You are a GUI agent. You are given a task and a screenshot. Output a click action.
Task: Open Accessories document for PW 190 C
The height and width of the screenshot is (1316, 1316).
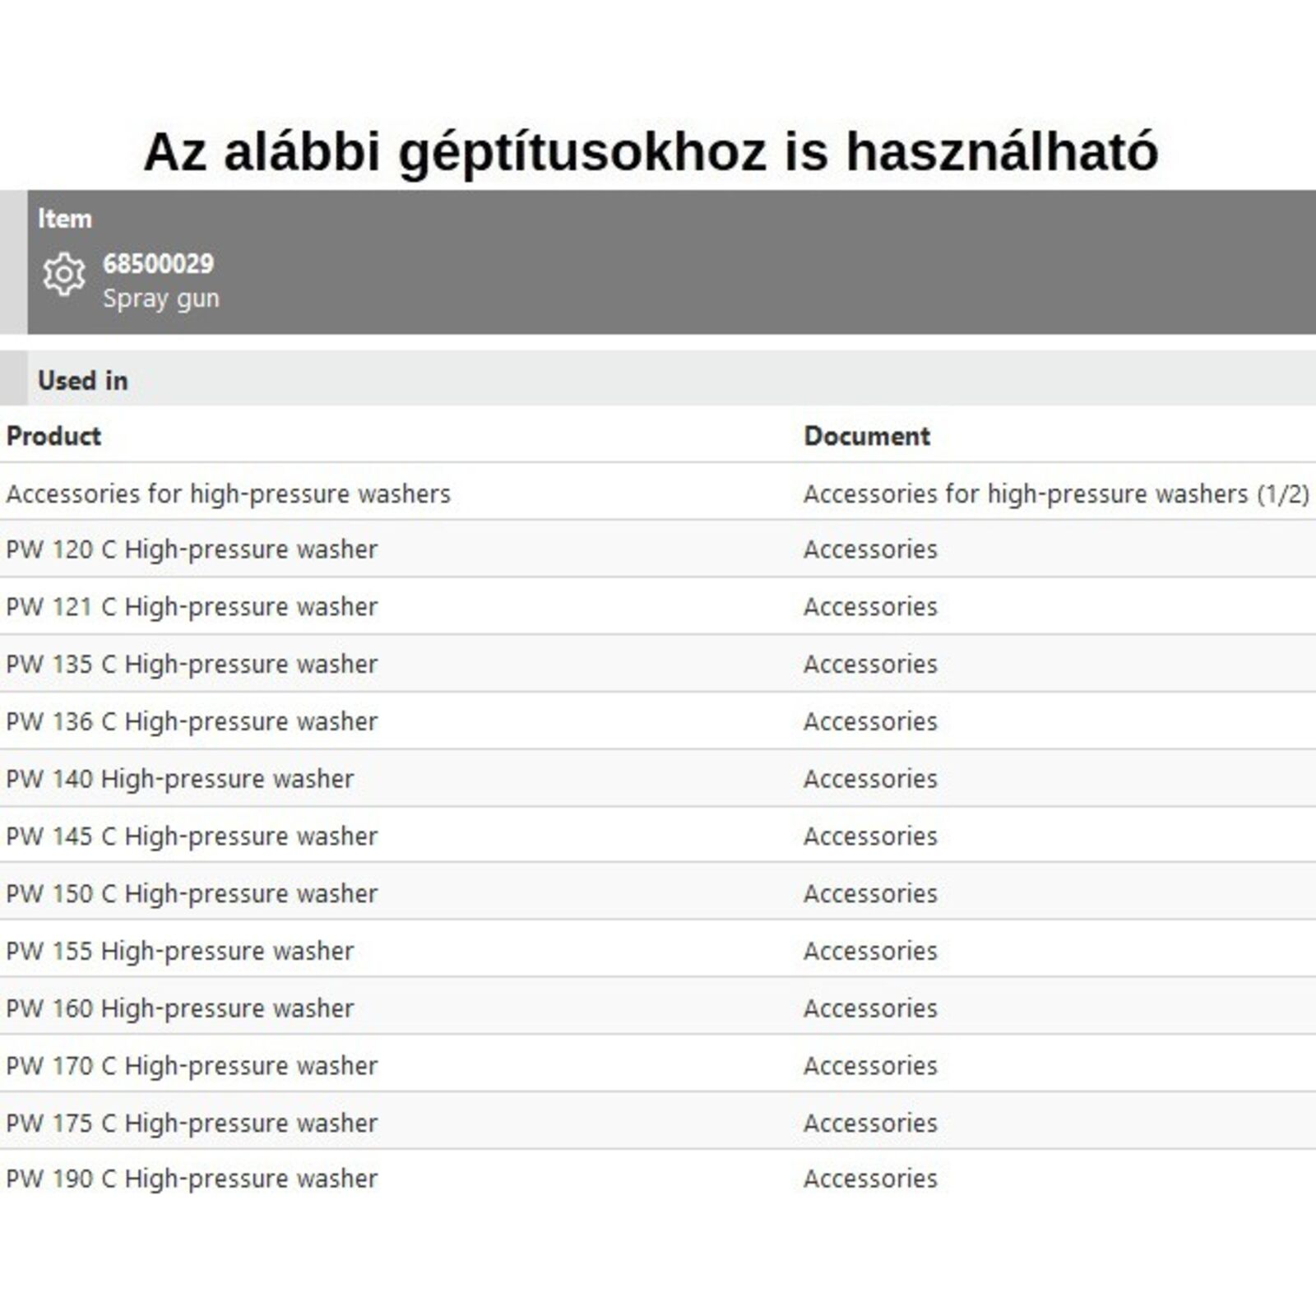870,1179
